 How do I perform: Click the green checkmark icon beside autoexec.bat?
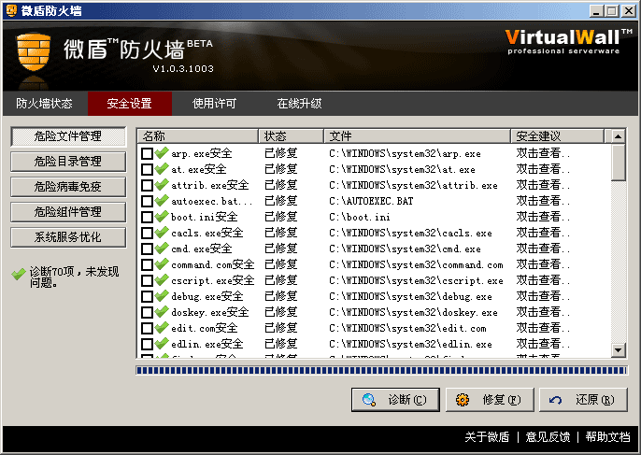coord(162,201)
